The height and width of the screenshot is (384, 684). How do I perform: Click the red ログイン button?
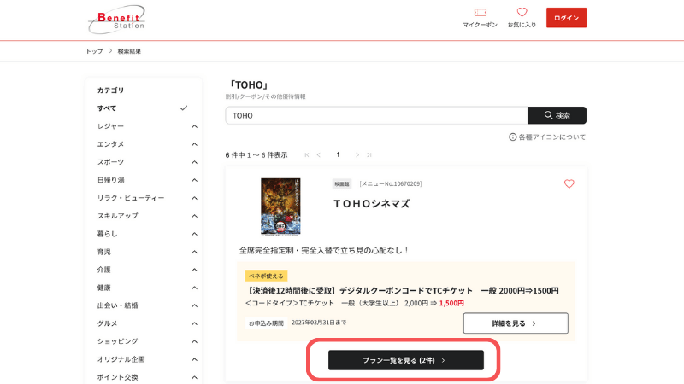point(566,18)
